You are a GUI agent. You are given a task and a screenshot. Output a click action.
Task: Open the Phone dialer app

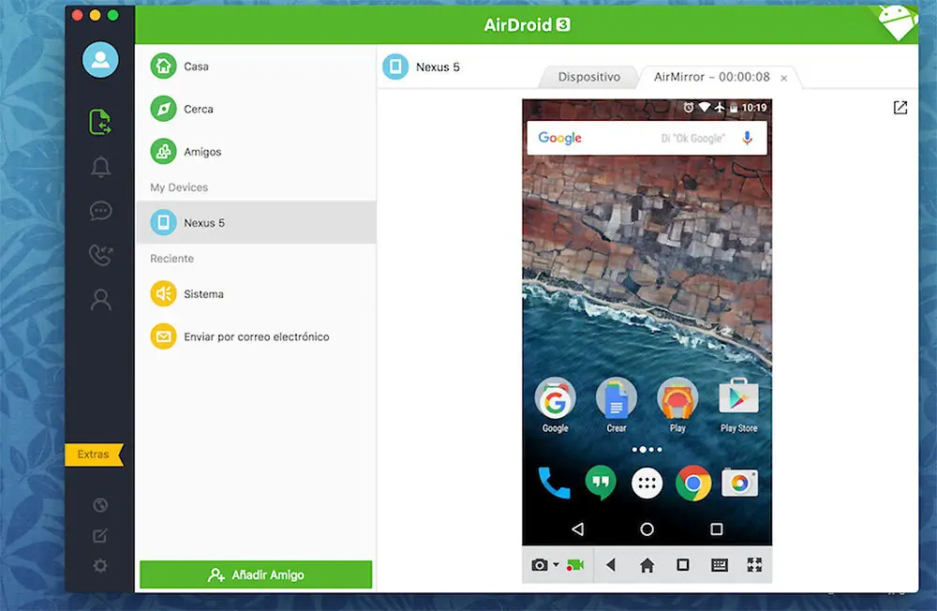(x=554, y=483)
